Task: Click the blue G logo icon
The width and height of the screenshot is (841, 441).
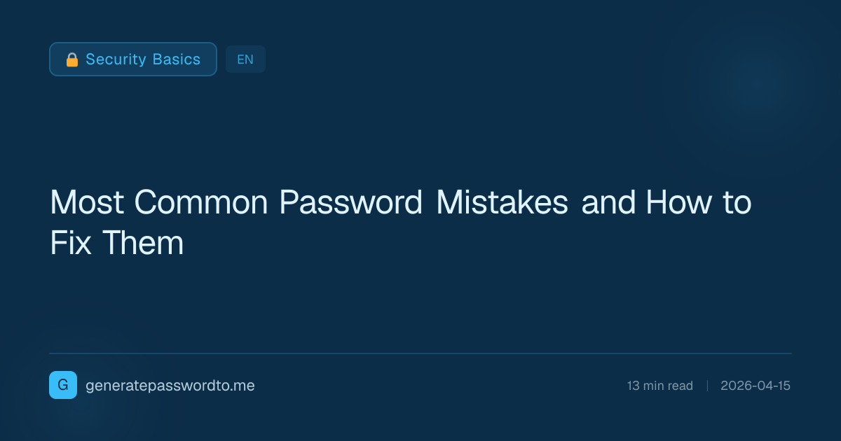Action: 63,385
